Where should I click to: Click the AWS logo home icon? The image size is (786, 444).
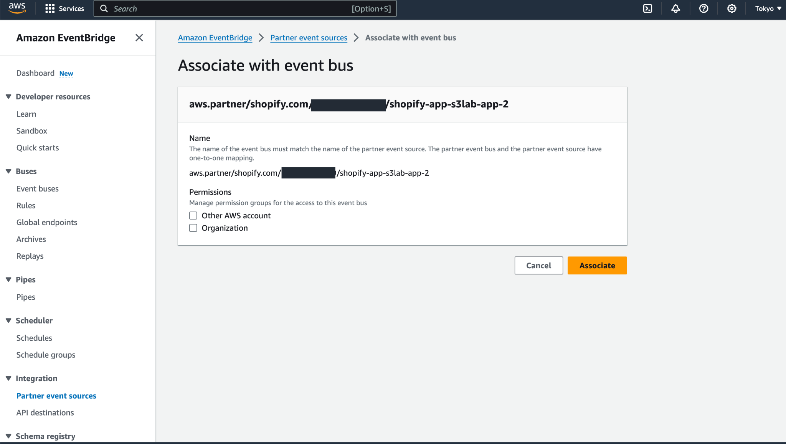17,8
